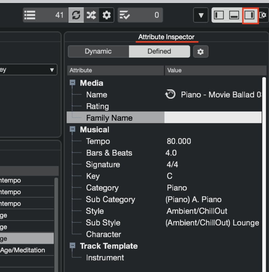Collapse the Musical attribute group

click(73, 129)
